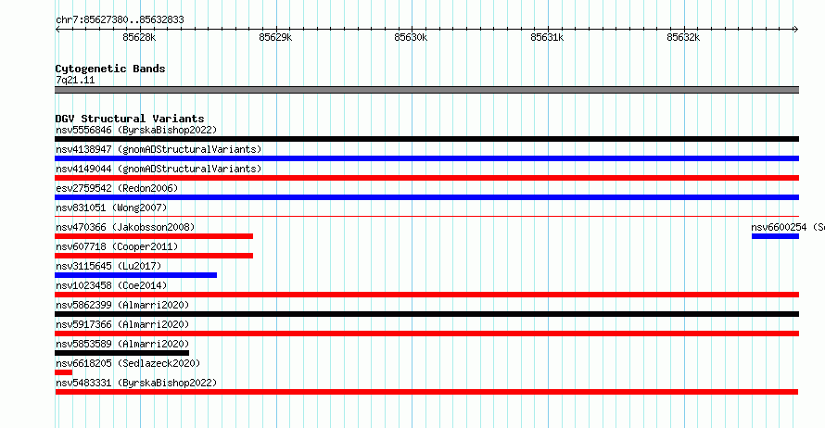
Task: Click the DGV Structural Variants track title
Action: pyautogui.click(x=130, y=119)
